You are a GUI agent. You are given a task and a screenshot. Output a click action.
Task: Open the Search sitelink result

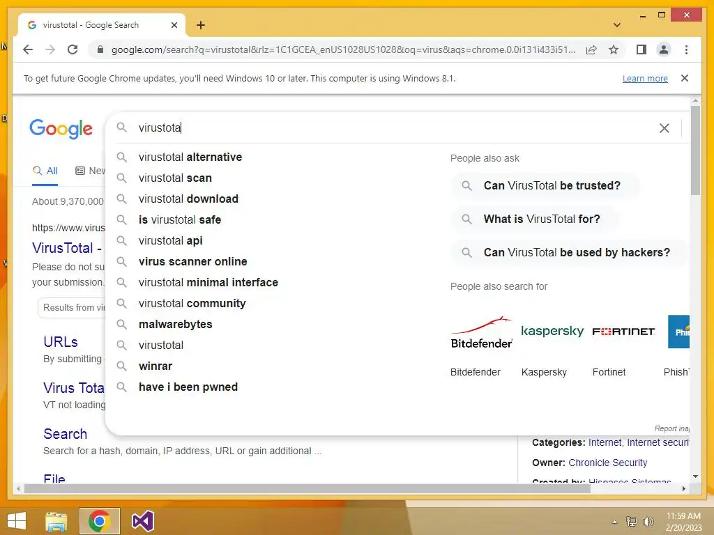click(x=65, y=434)
